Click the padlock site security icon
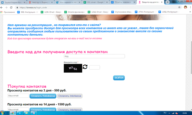The height and width of the screenshot is (115, 192). pyautogui.click(x=17, y=8)
